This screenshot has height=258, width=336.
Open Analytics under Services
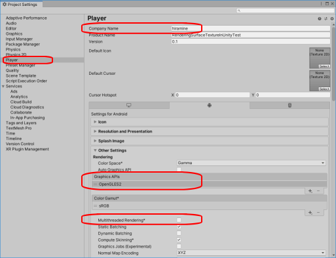click(x=19, y=97)
